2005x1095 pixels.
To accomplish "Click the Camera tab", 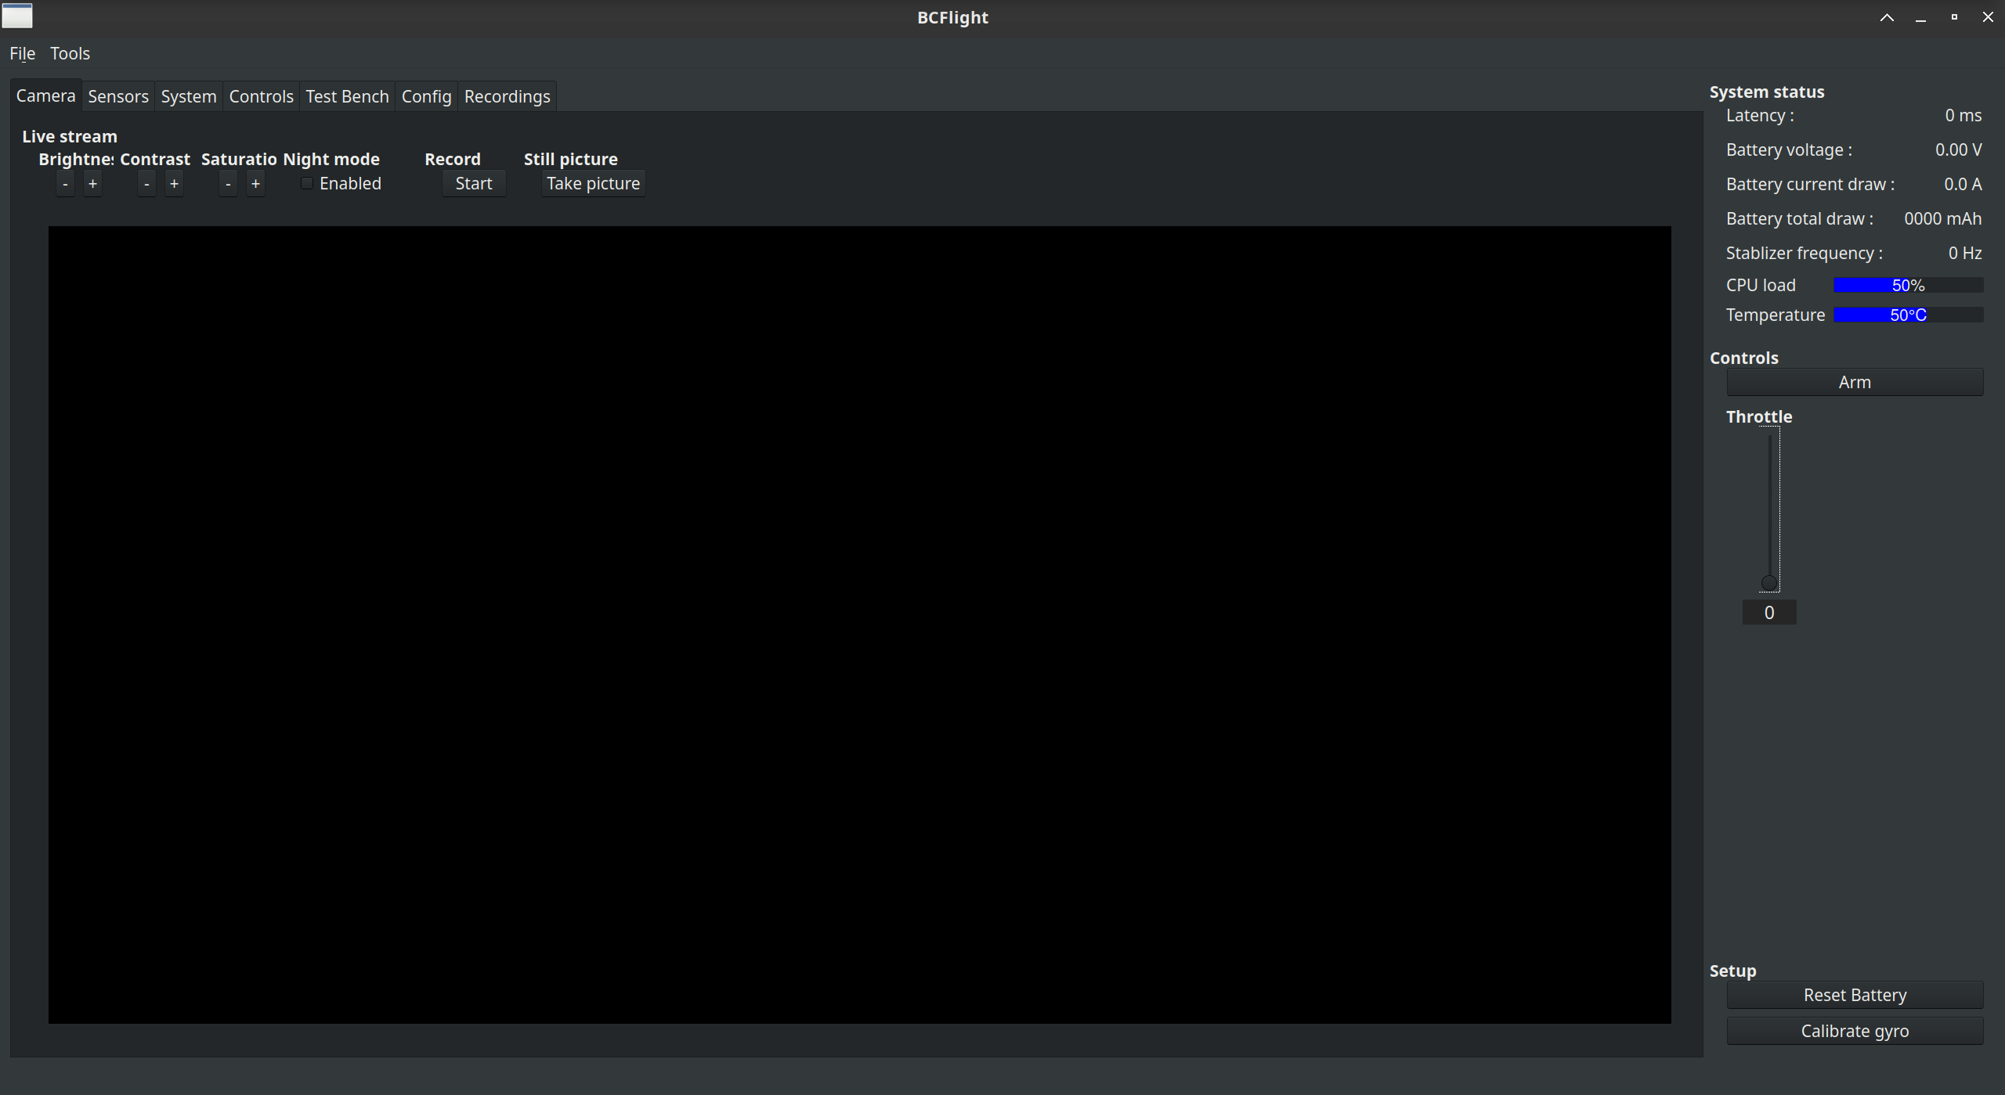I will [46, 95].
